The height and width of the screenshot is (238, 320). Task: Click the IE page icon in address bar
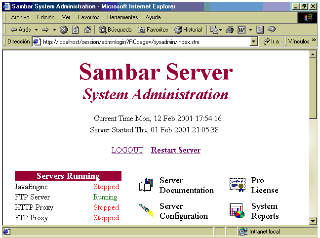[37, 42]
